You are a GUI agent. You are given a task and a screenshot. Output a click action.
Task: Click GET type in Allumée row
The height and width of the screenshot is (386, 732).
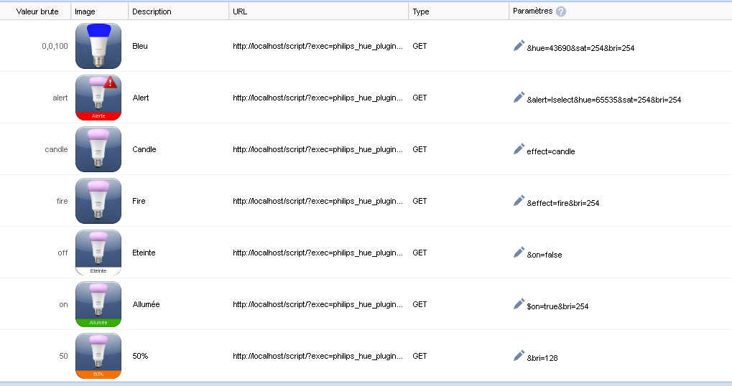(x=420, y=304)
